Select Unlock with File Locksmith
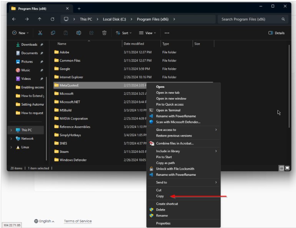The image size is (296, 228). [x=183, y=169]
